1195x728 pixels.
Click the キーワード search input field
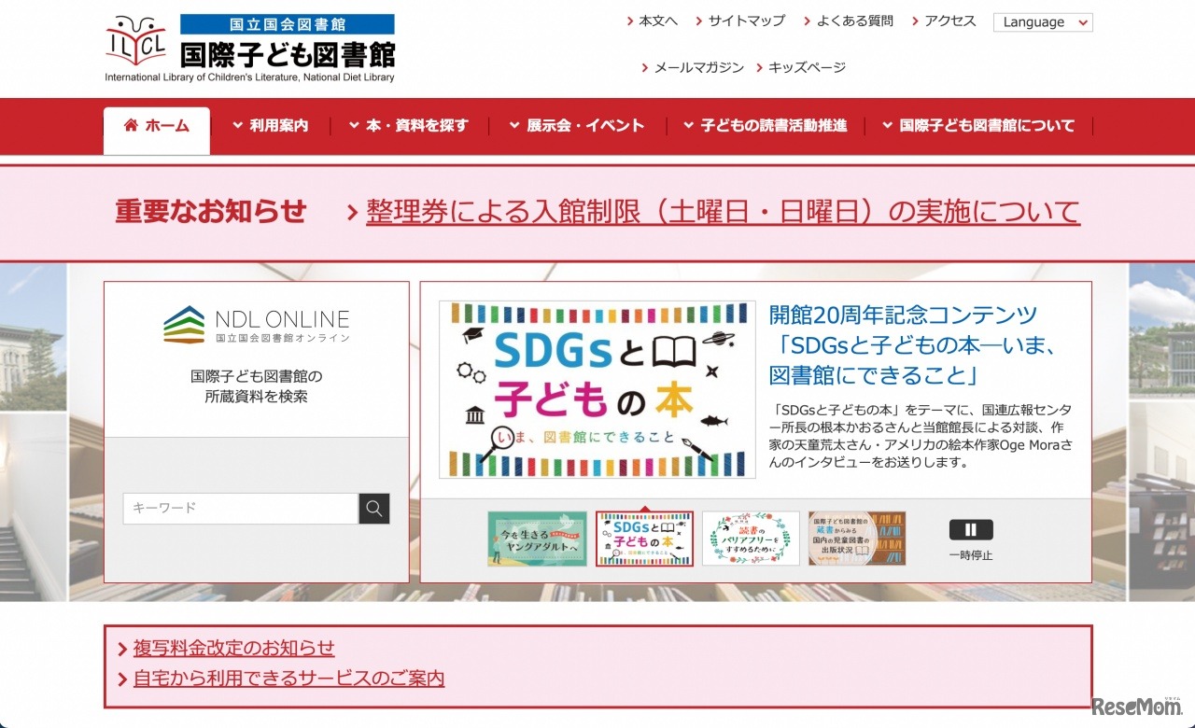pos(238,509)
